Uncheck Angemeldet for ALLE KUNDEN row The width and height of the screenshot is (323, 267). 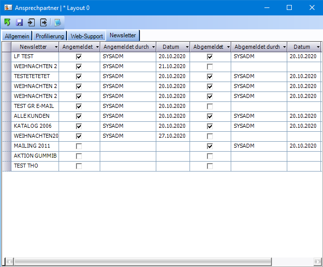click(x=79, y=116)
